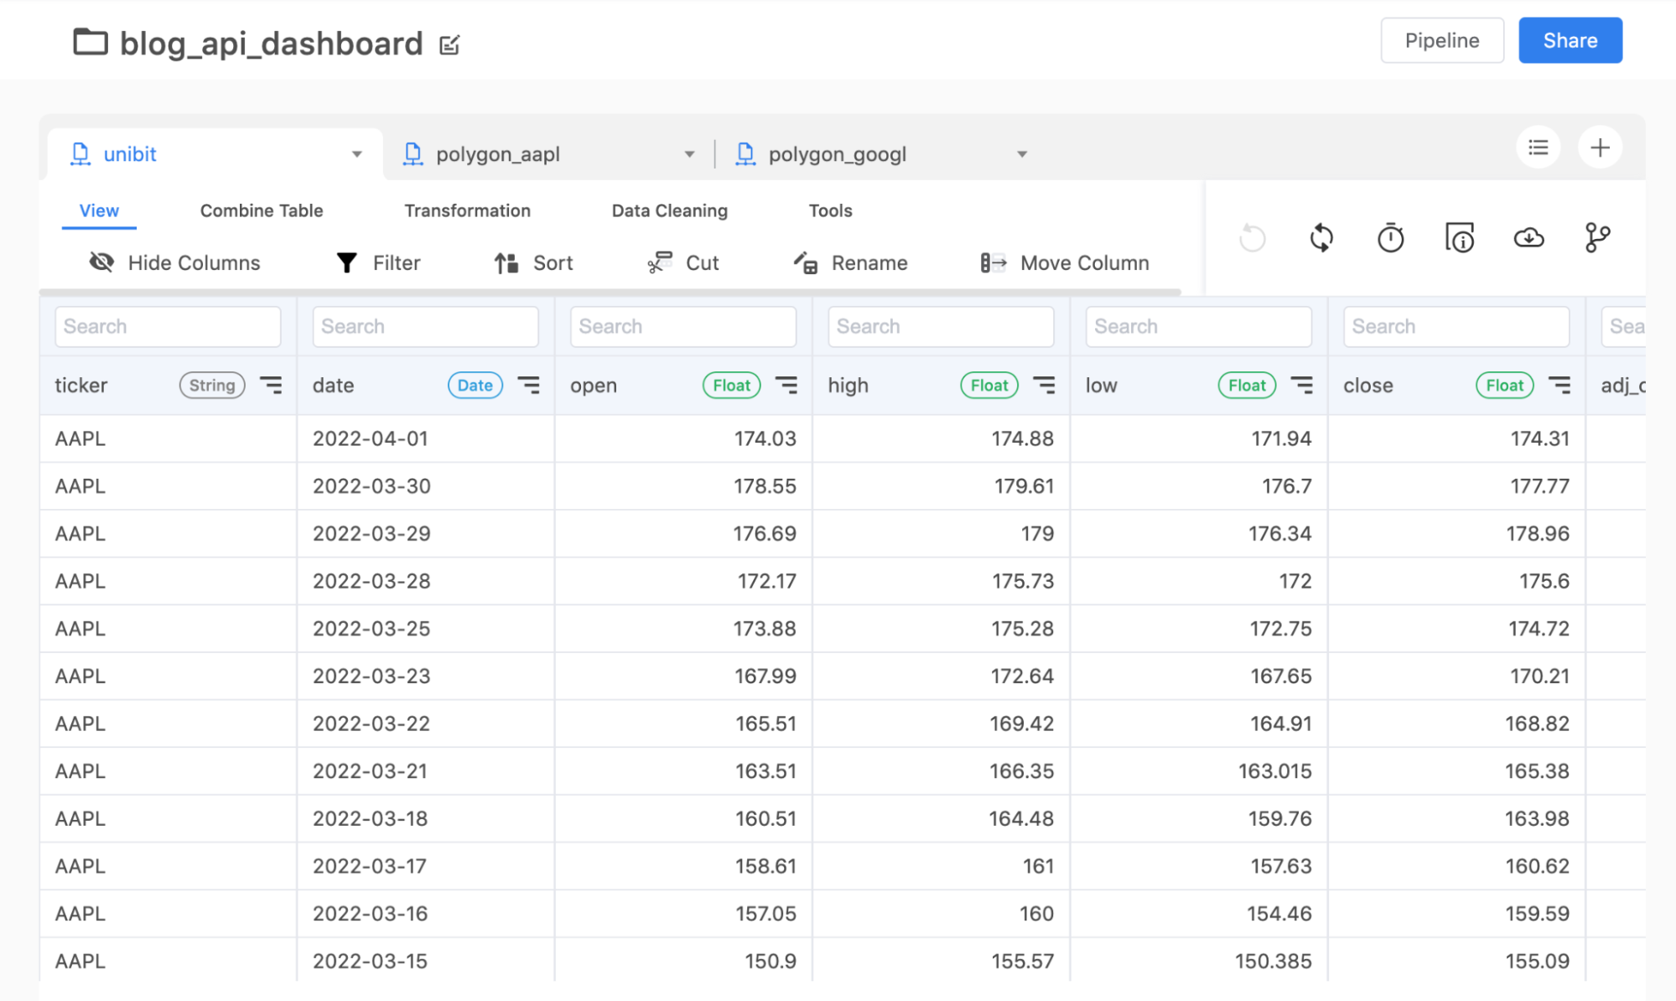Click the table info icon

pyautogui.click(x=1459, y=238)
